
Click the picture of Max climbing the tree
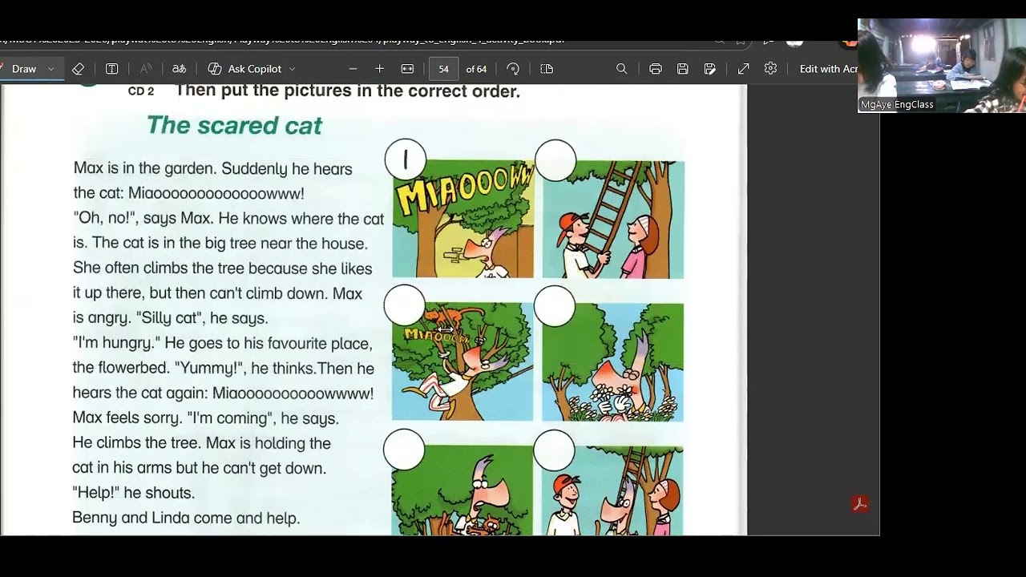[x=463, y=361]
